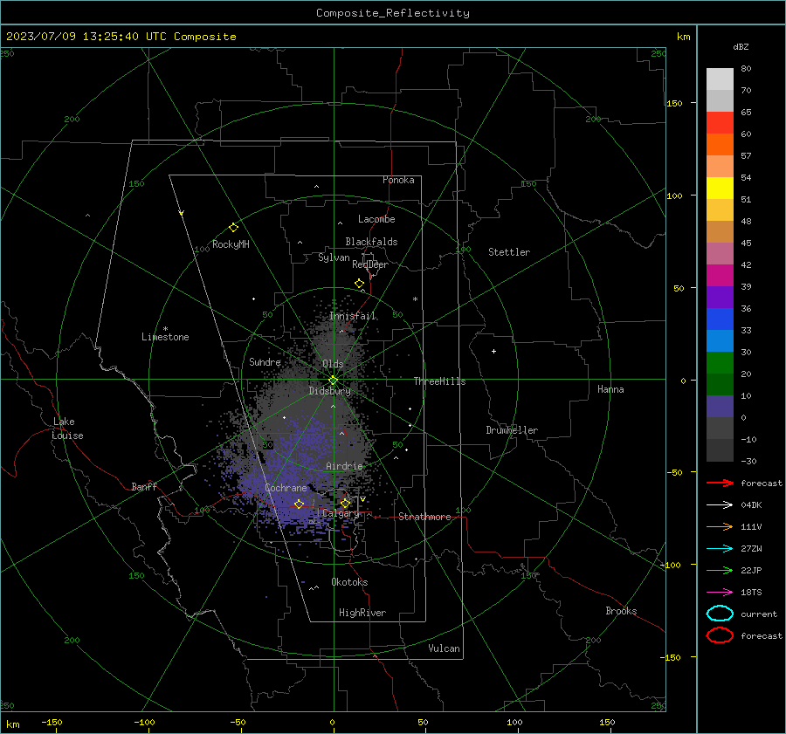The width and height of the screenshot is (786, 734).
Task: Click the Banff town label
Action: pyautogui.click(x=144, y=487)
